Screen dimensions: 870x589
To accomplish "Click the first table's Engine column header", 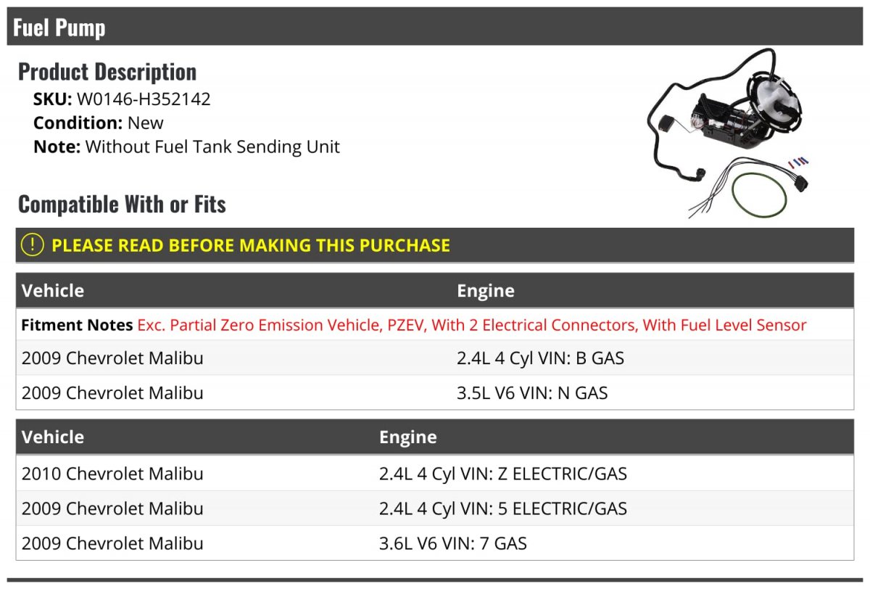I will tap(486, 291).
